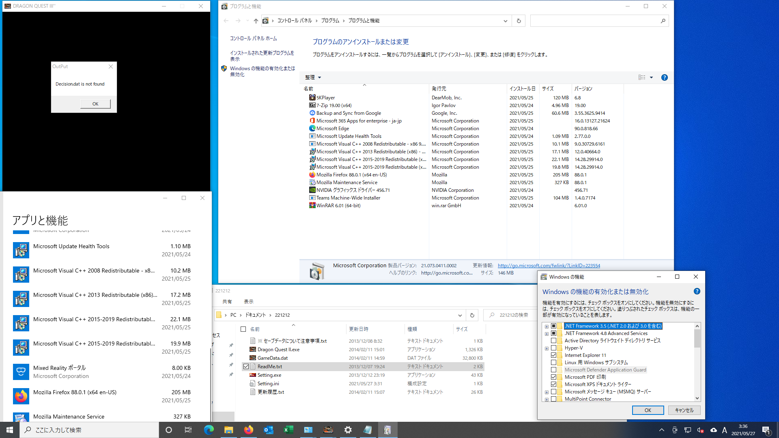The image size is (779, 438).
Task: Uncheck the Microsoft XPS document writer checkbox
Action: tap(553, 384)
